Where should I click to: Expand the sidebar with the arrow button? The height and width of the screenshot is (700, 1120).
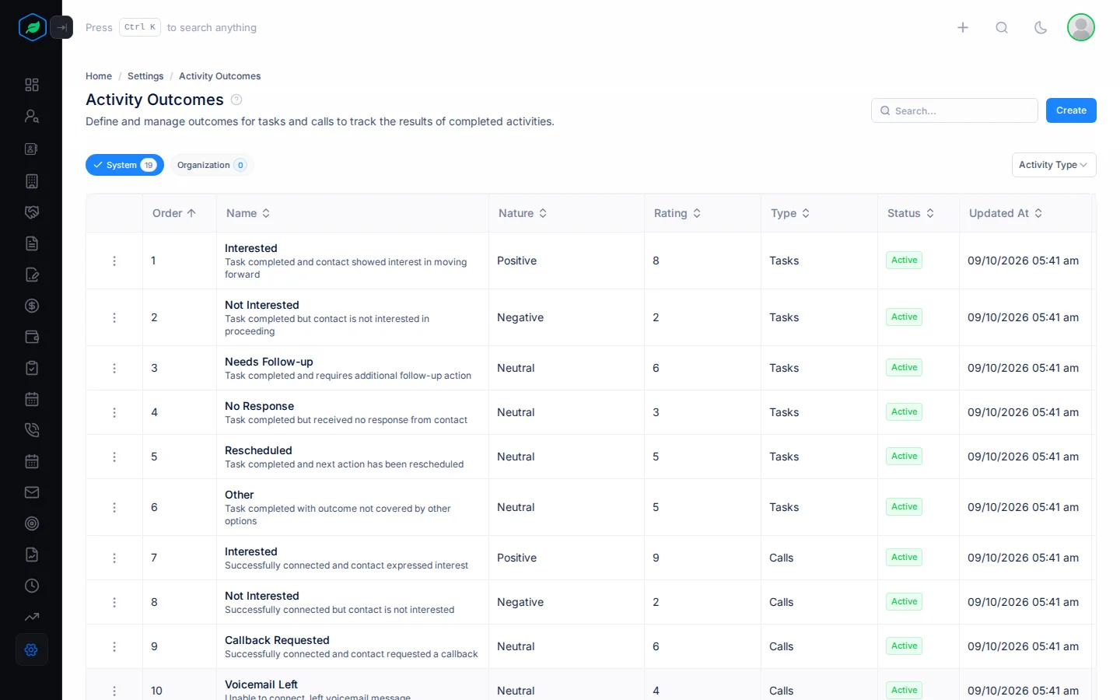coord(61,27)
